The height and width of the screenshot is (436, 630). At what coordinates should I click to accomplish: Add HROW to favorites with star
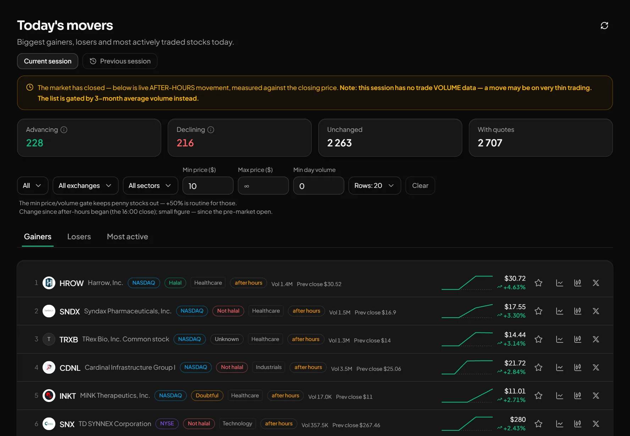click(538, 283)
